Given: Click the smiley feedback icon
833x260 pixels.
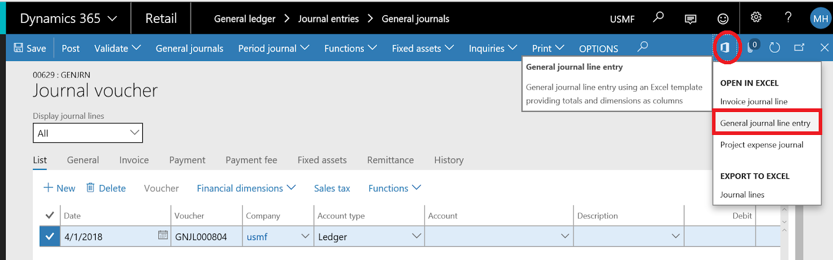Looking at the screenshot, I should [723, 19].
